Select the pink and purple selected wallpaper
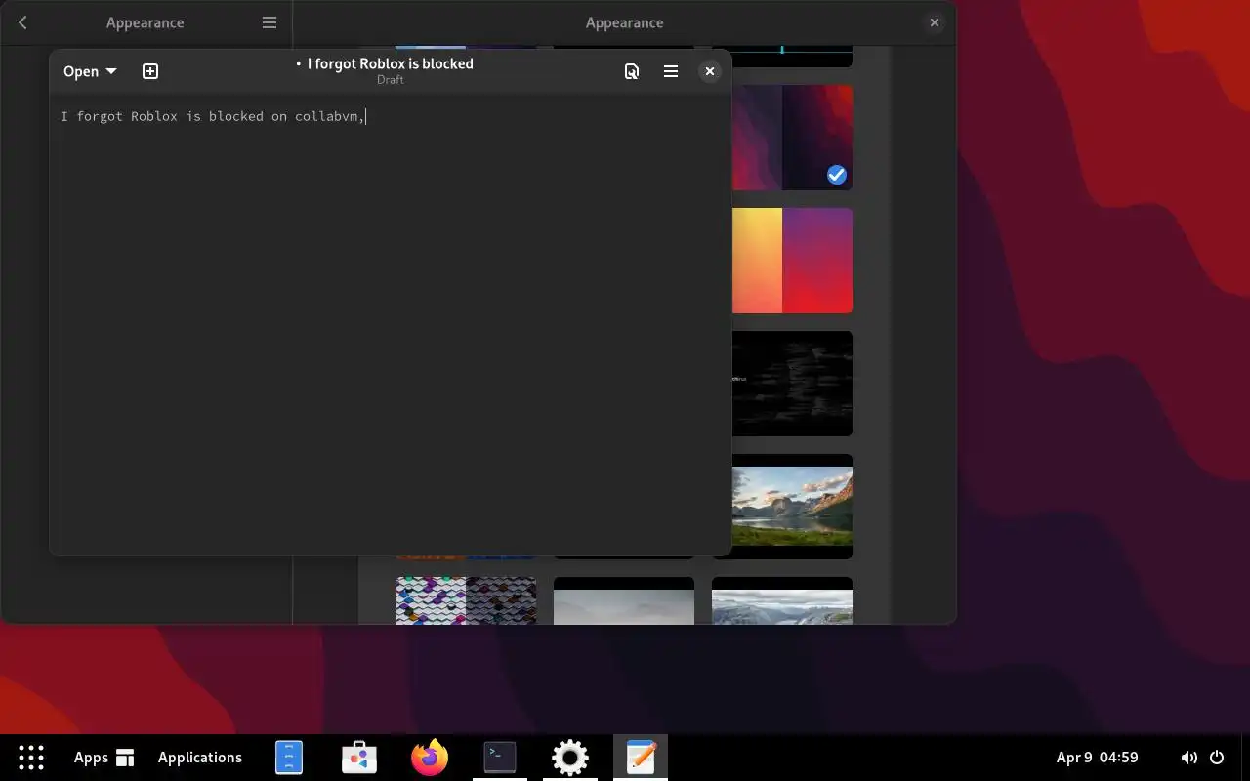1250x781 pixels. pos(792,138)
